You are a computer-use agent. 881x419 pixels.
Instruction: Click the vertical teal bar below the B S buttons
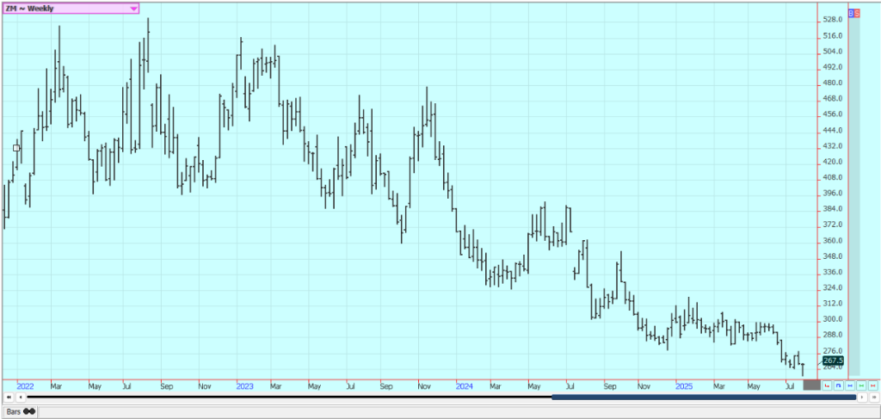[x=854, y=196]
